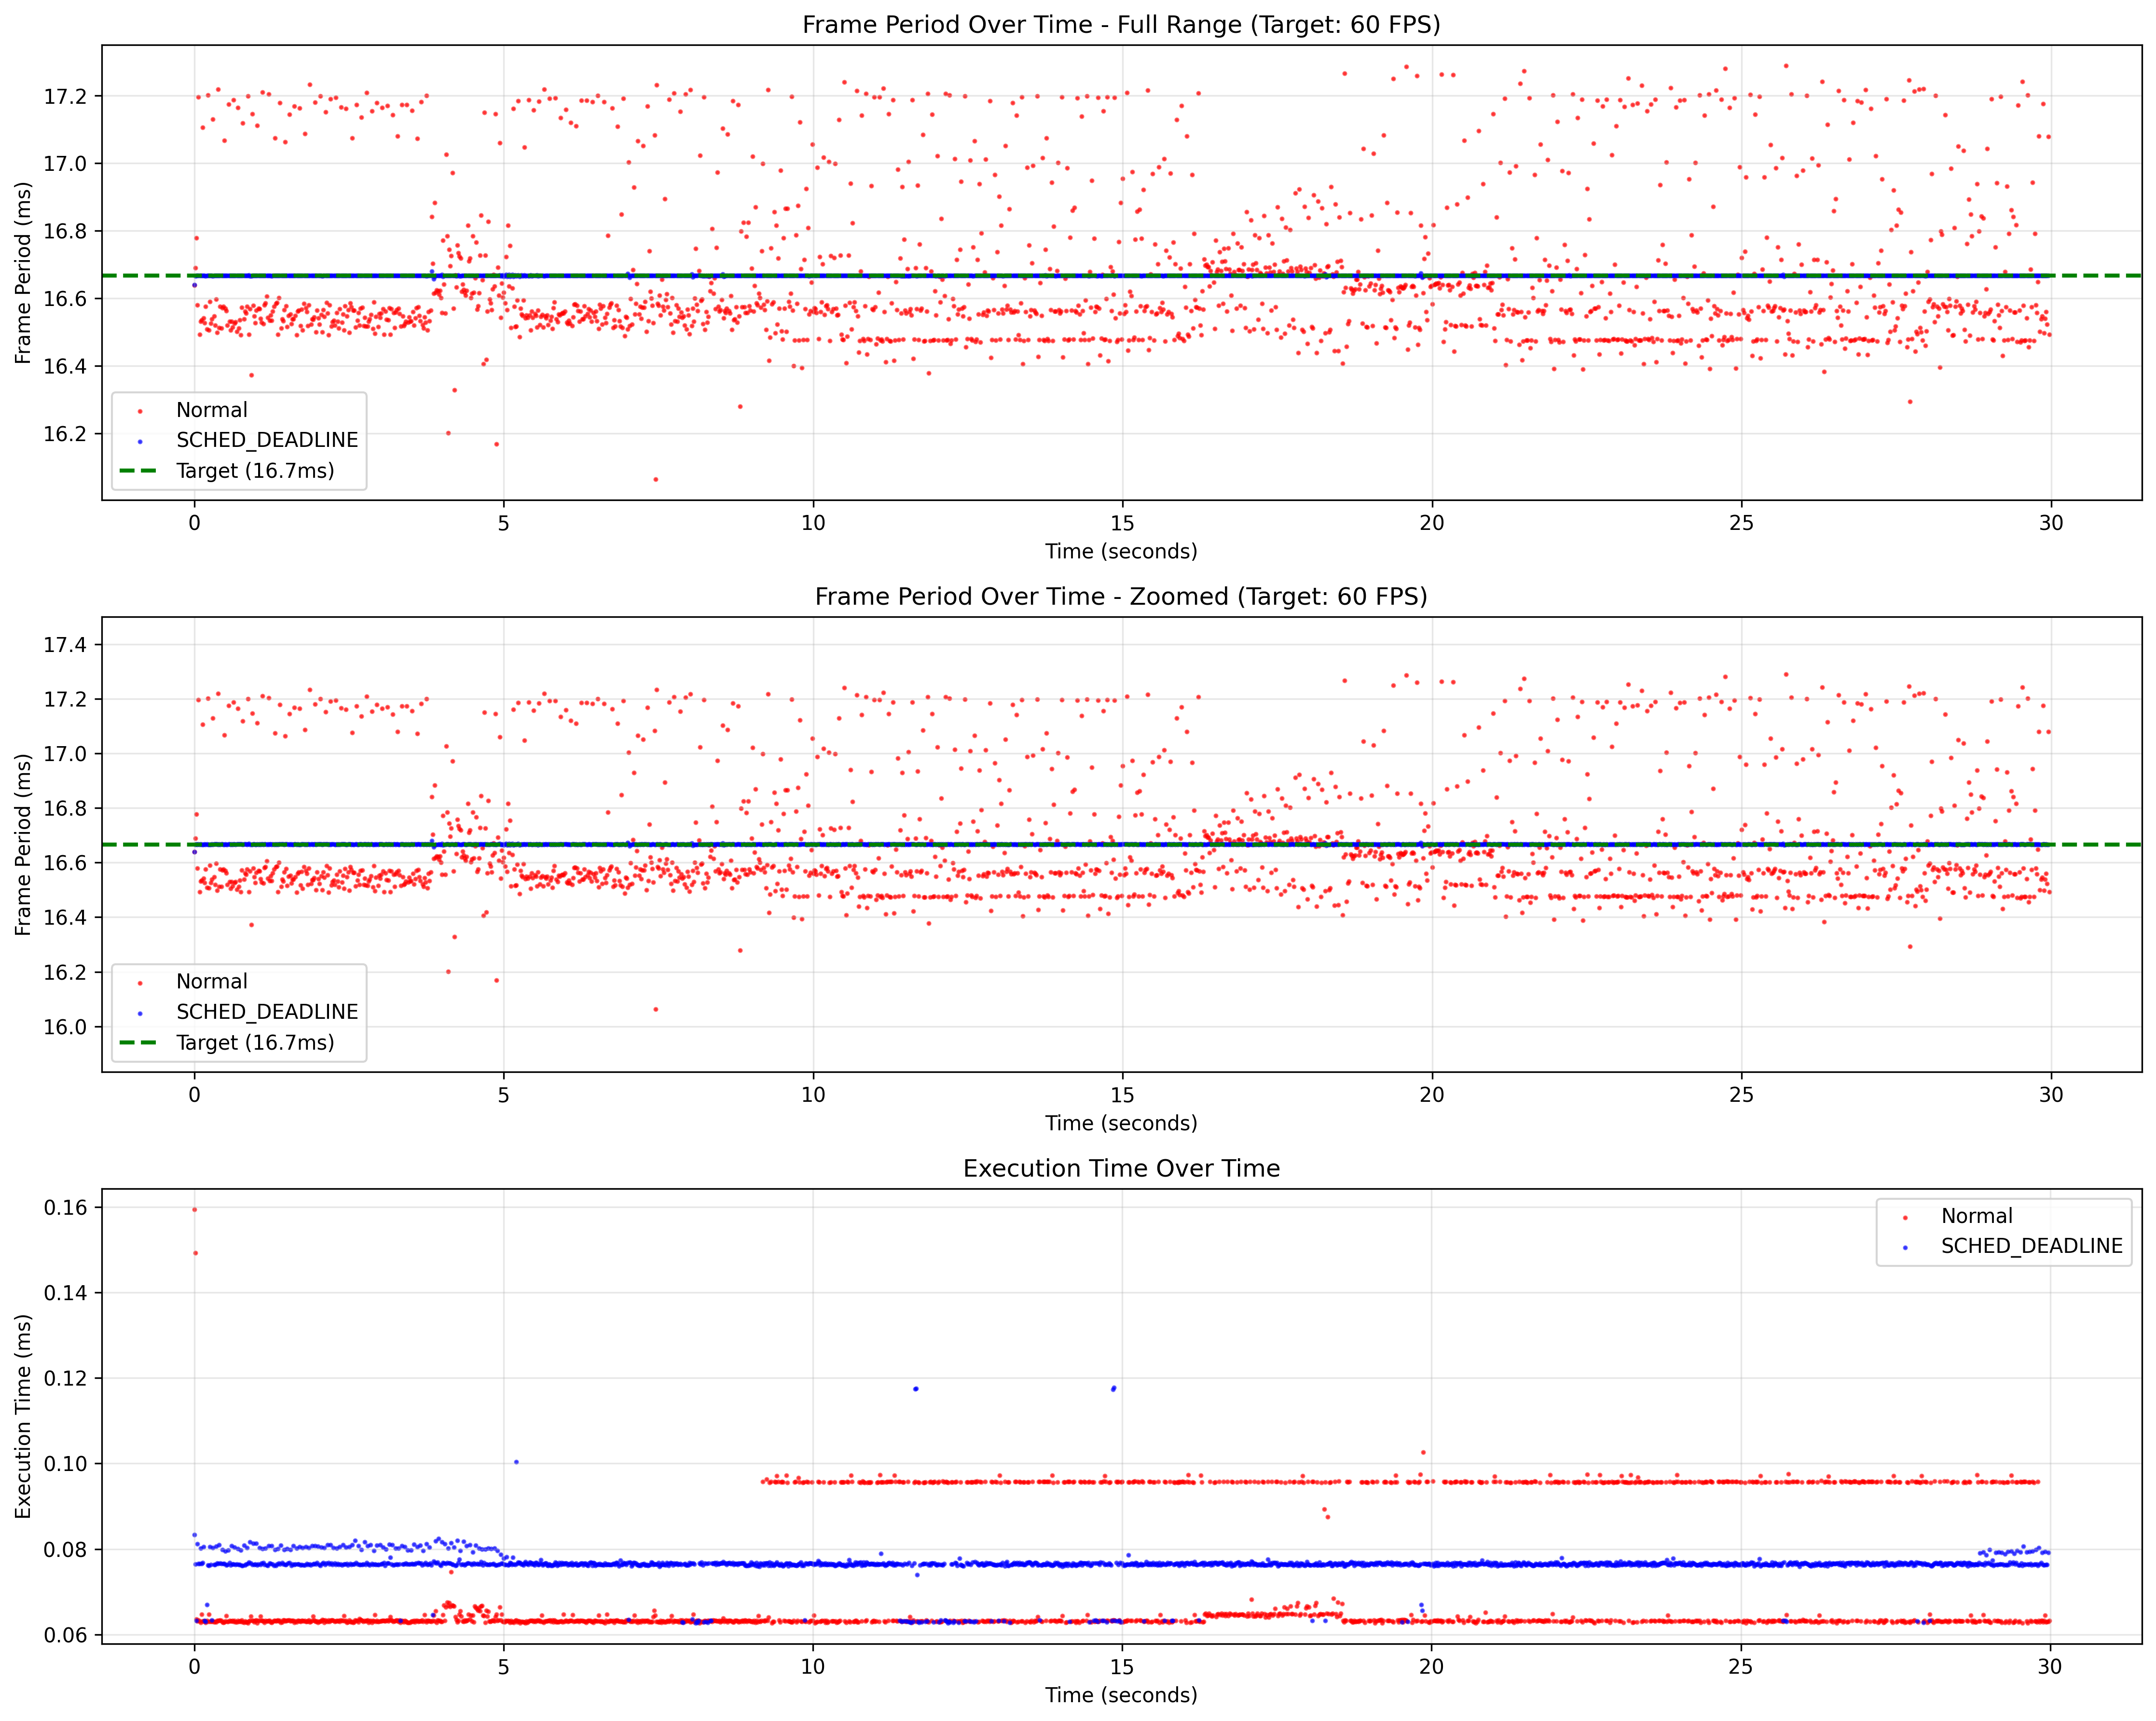Click the "Frame Period (ms)" y-axis label of Full Range plot
Image resolution: width=2156 pixels, height=1721 pixels.
pos(23,272)
